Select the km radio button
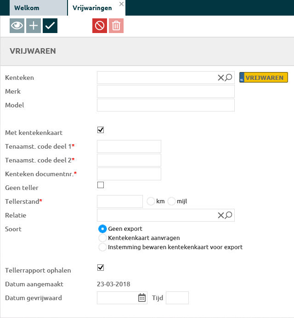The image size is (294, 318). (x=150, y=201)
